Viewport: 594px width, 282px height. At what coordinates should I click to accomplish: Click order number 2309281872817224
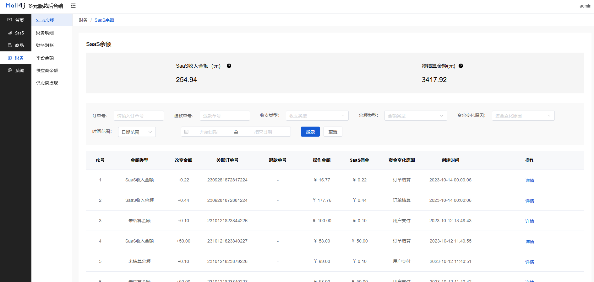(x=227, y=180)
